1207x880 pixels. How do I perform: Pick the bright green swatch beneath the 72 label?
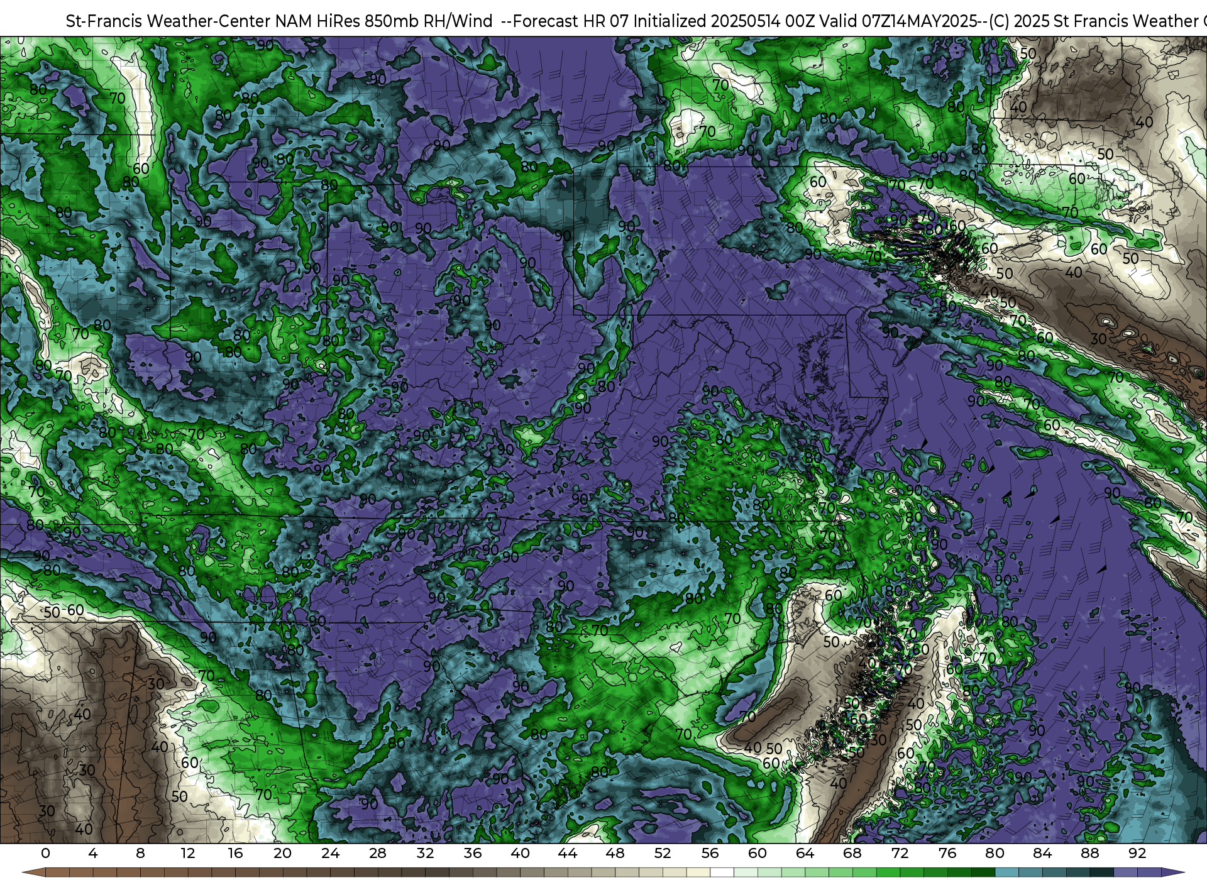[912, 873]
